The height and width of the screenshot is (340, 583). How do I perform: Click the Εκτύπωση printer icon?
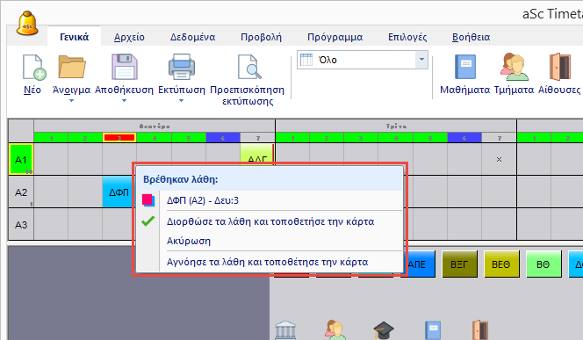point(182,67)
